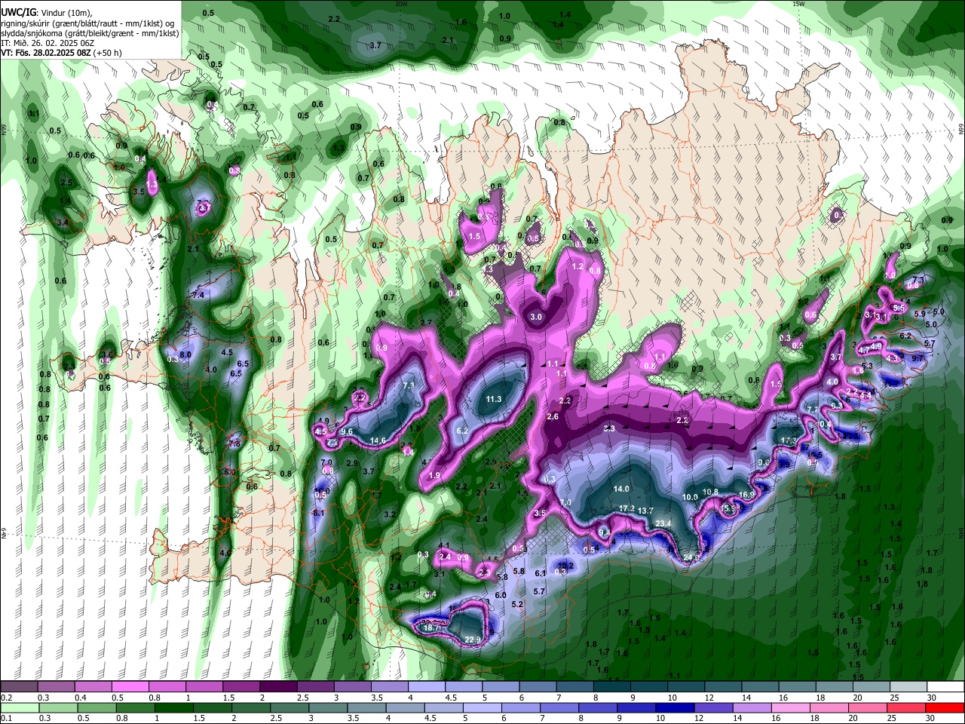The width and height of the screenshot is (965, 724).
Task: Click the '20W' longitude label on the top edge
Action: click(400, 4)
